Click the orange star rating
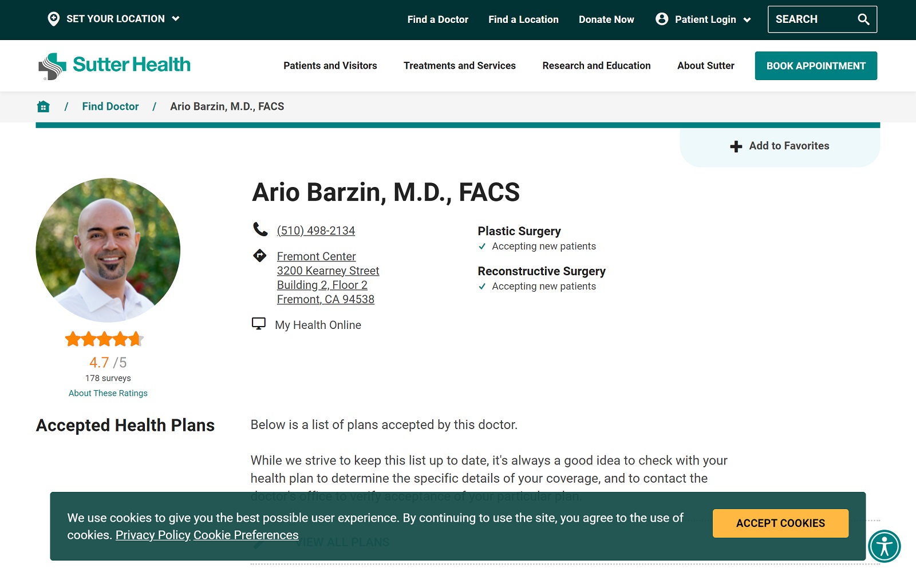Screen dimensions: 916x572 click(x=104, y=339)
